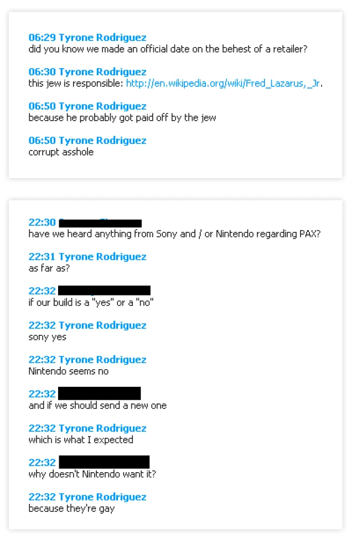The height and width of the screenshot is (543, 352).
Task: Click Tyrone Rodriguez header above "Nintendo seems no"
Action: pos(87,359)
